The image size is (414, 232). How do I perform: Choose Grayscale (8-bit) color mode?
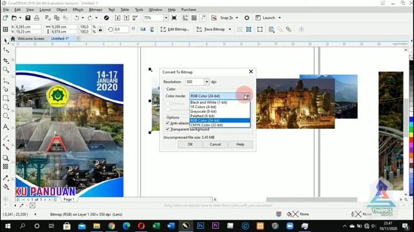tap(220, 111)
